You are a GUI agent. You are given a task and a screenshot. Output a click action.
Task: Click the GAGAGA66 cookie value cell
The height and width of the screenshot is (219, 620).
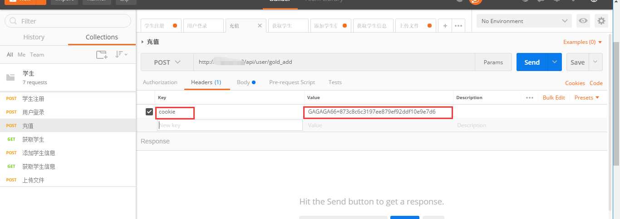pyautogui.click(x=378, y=112)
